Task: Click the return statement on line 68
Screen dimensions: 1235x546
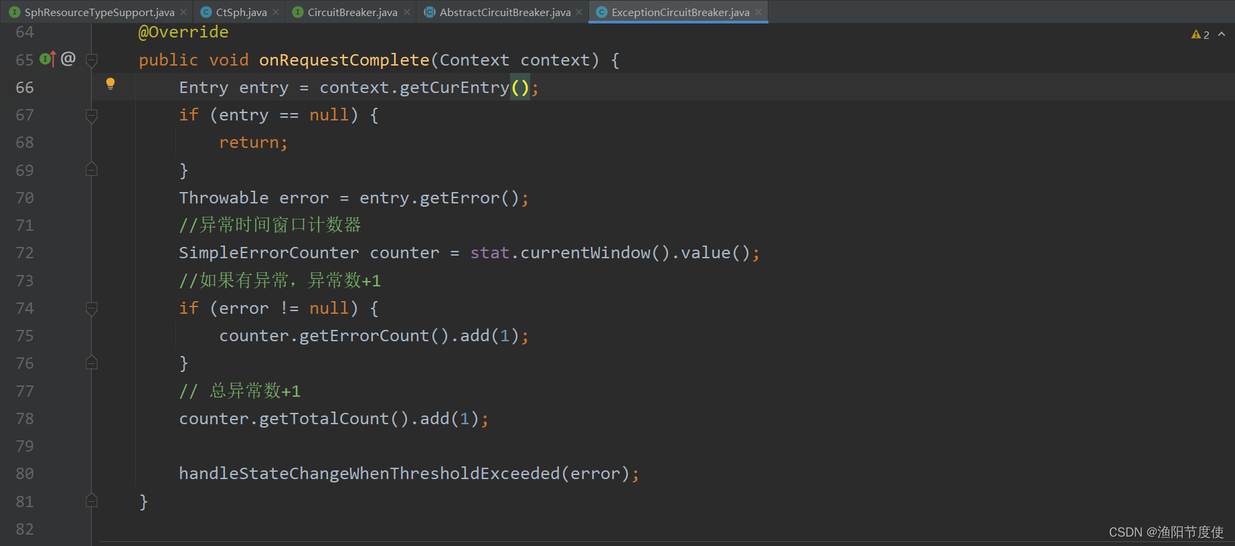Action: pos(253,143)
